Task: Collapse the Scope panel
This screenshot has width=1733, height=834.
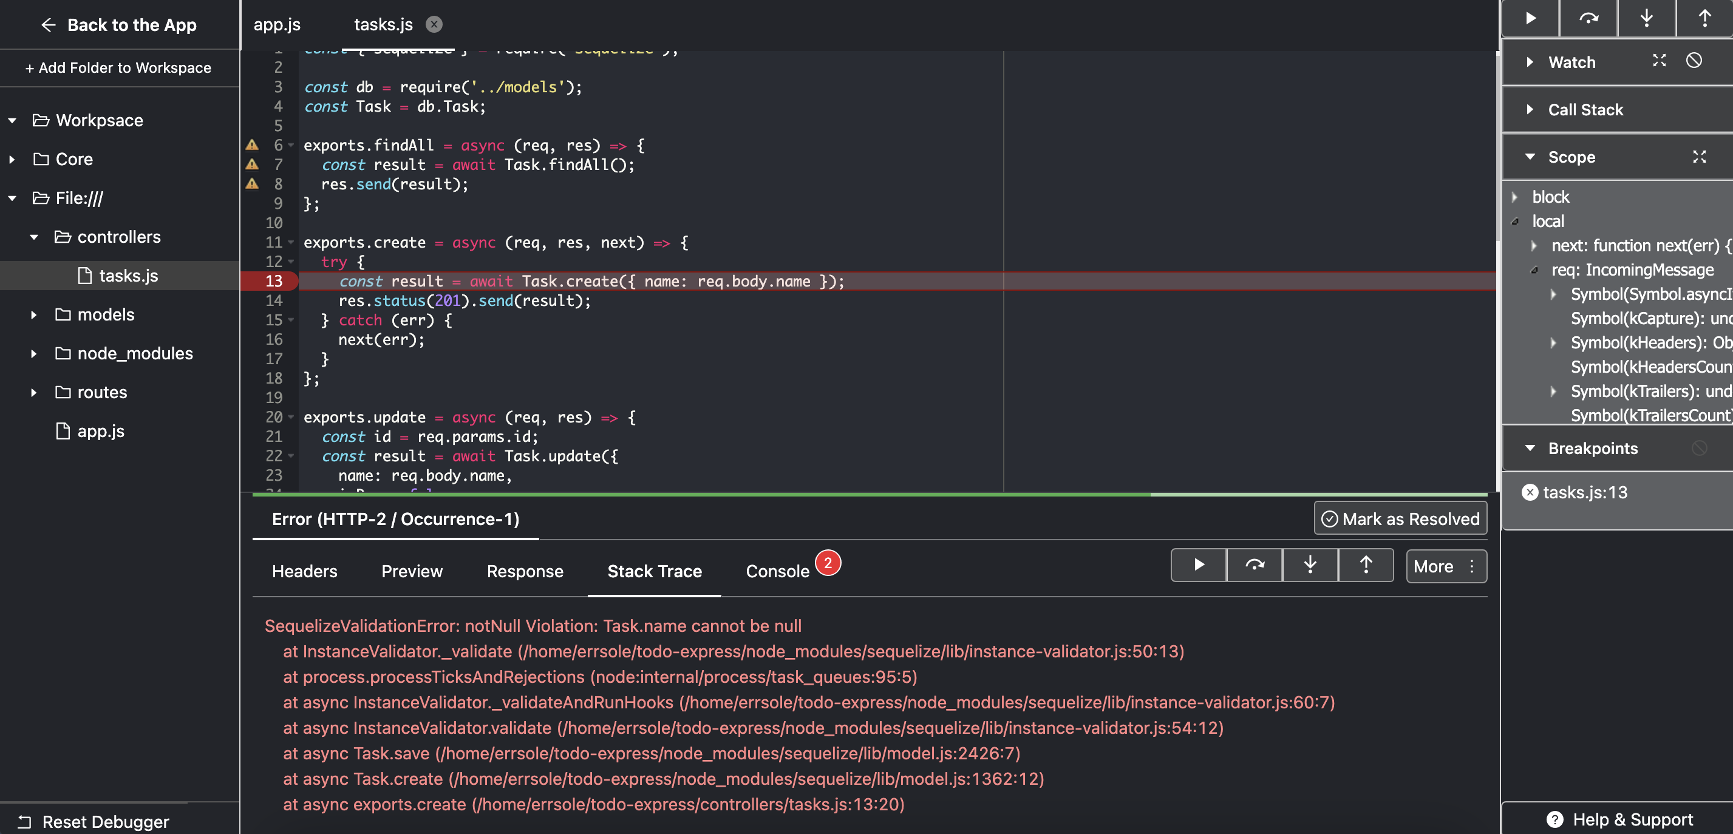Action: (x=1530, y=157)
